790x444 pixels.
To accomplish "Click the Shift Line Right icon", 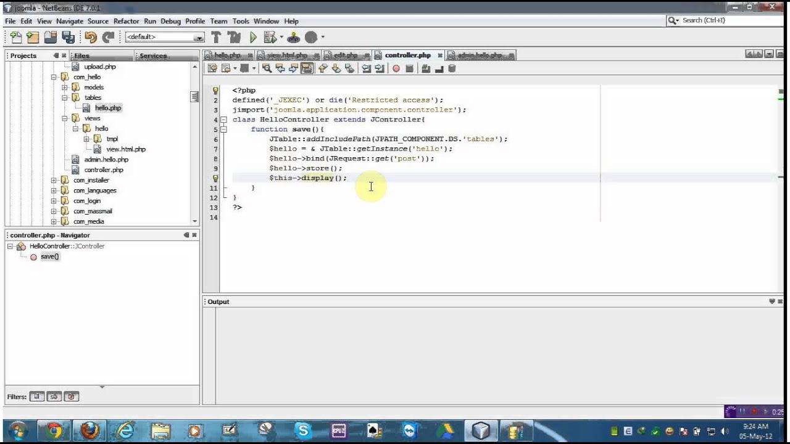I will tap(380, 68).
